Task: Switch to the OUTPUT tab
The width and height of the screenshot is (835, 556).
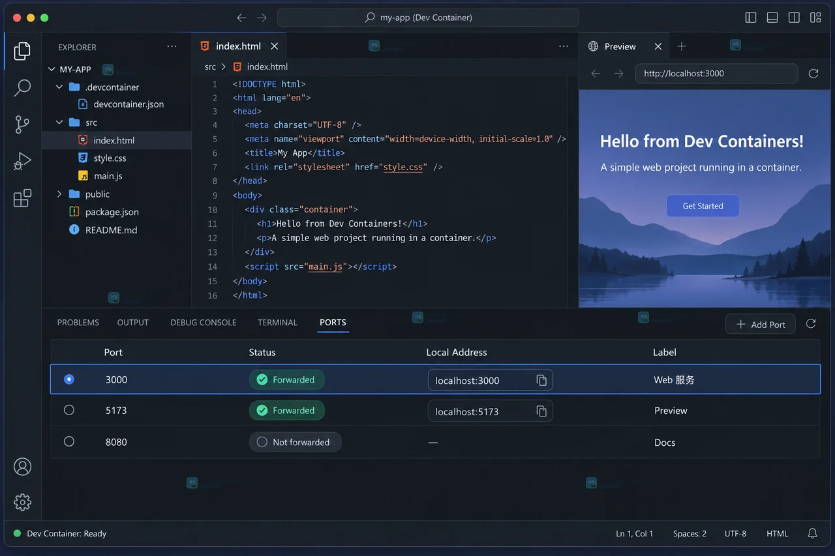Action: (x=133, y=323)
